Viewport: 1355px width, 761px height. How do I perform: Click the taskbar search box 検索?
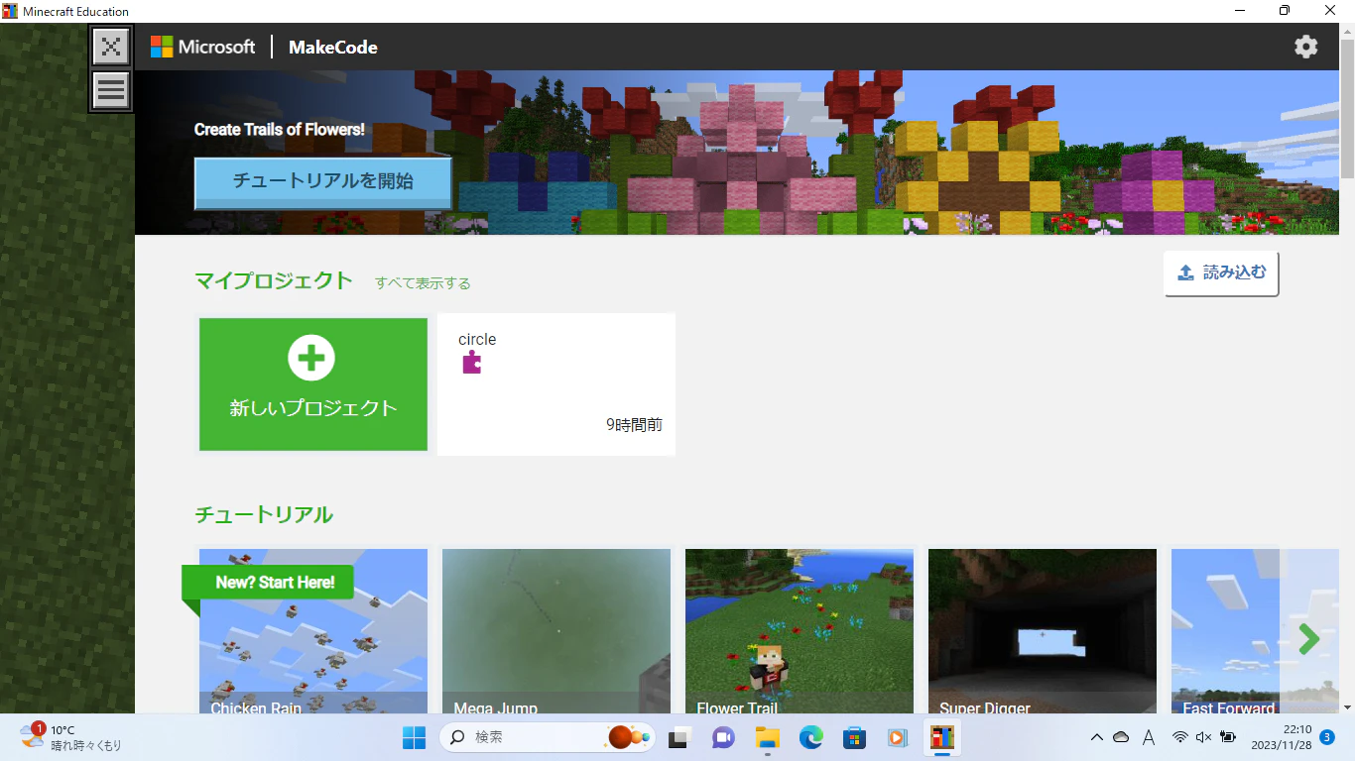pos(548,737)
